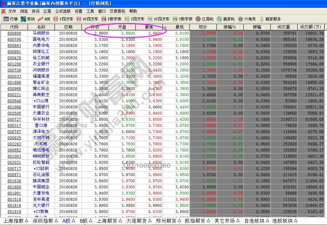Open the 9P四方形 tool from the toolbar

[x=86, y=19]
